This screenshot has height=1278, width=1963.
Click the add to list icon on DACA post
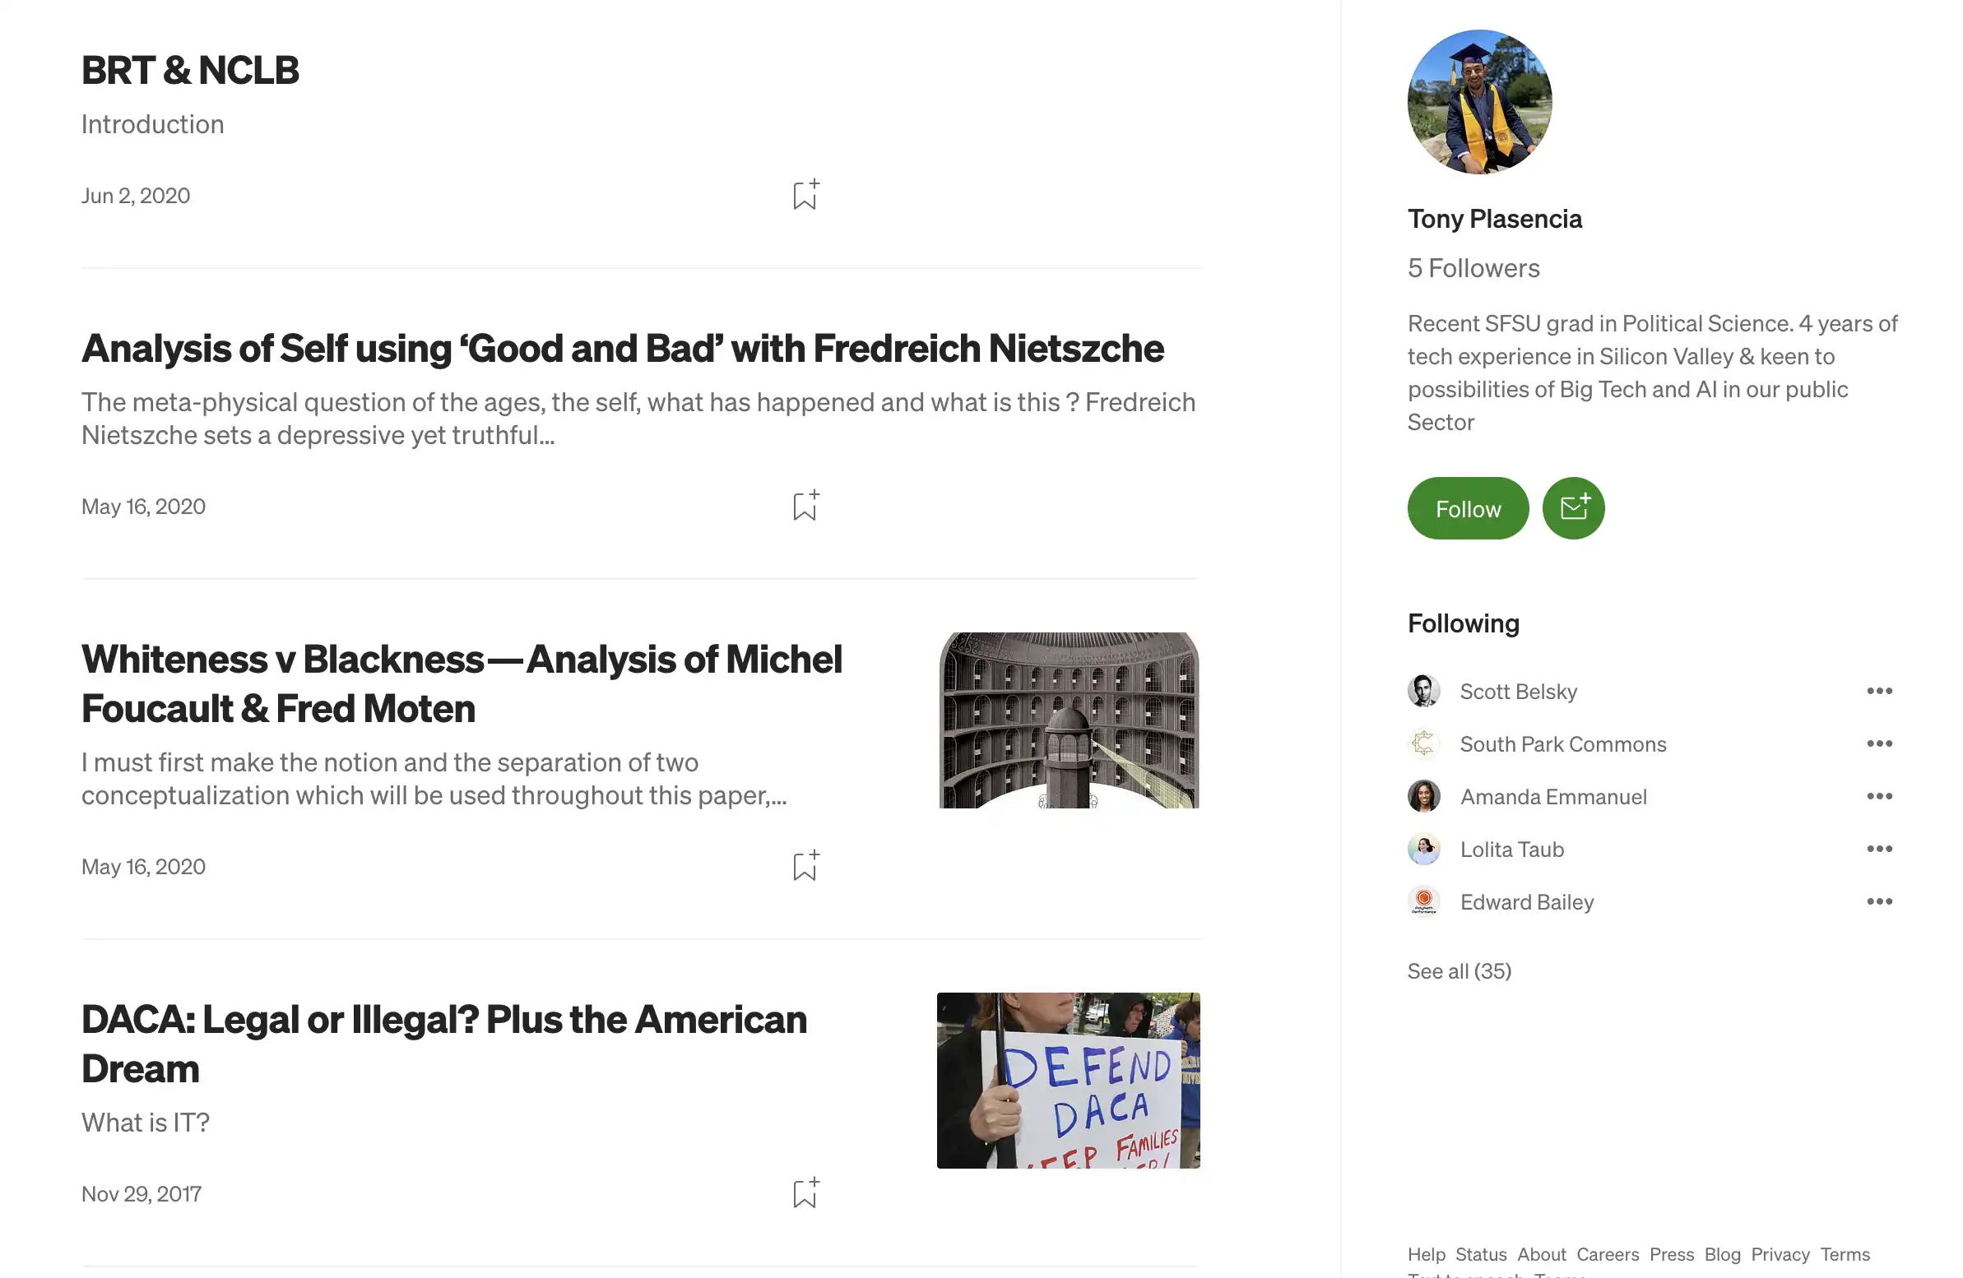[x=805, y=1192]
